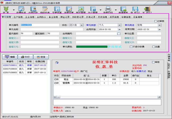Click the 收费日期 column header
Viewport: 172px width, 119px height.
[40, 62]
